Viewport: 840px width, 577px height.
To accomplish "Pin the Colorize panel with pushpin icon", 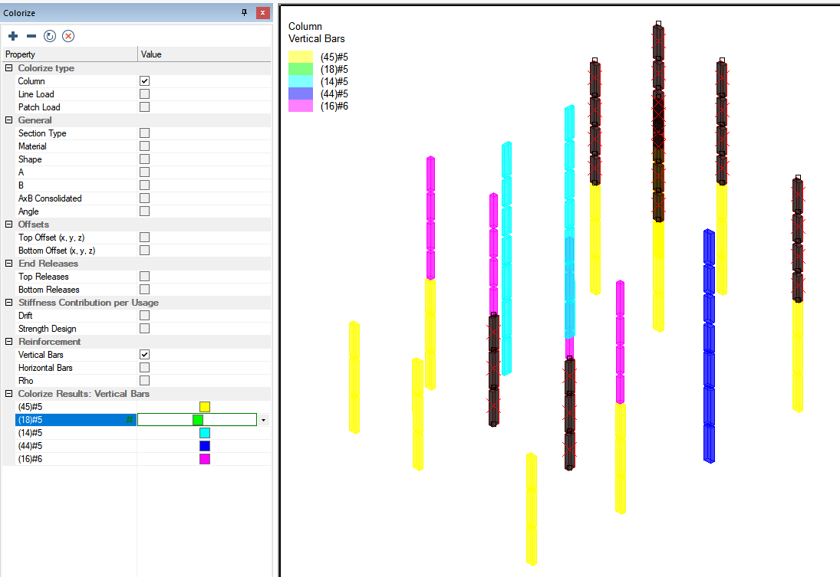I will (x=245, y=13).
